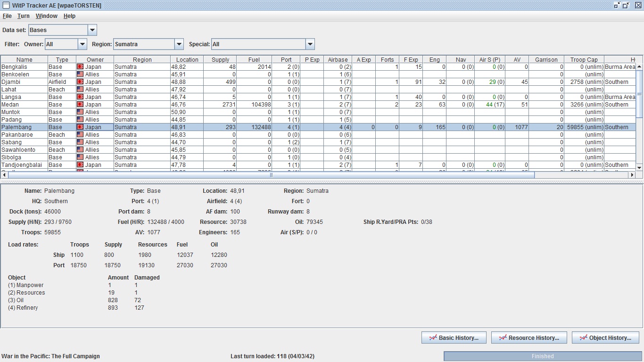
Task: Click the War in the Pacific status bar text
Action: [51, 356]
